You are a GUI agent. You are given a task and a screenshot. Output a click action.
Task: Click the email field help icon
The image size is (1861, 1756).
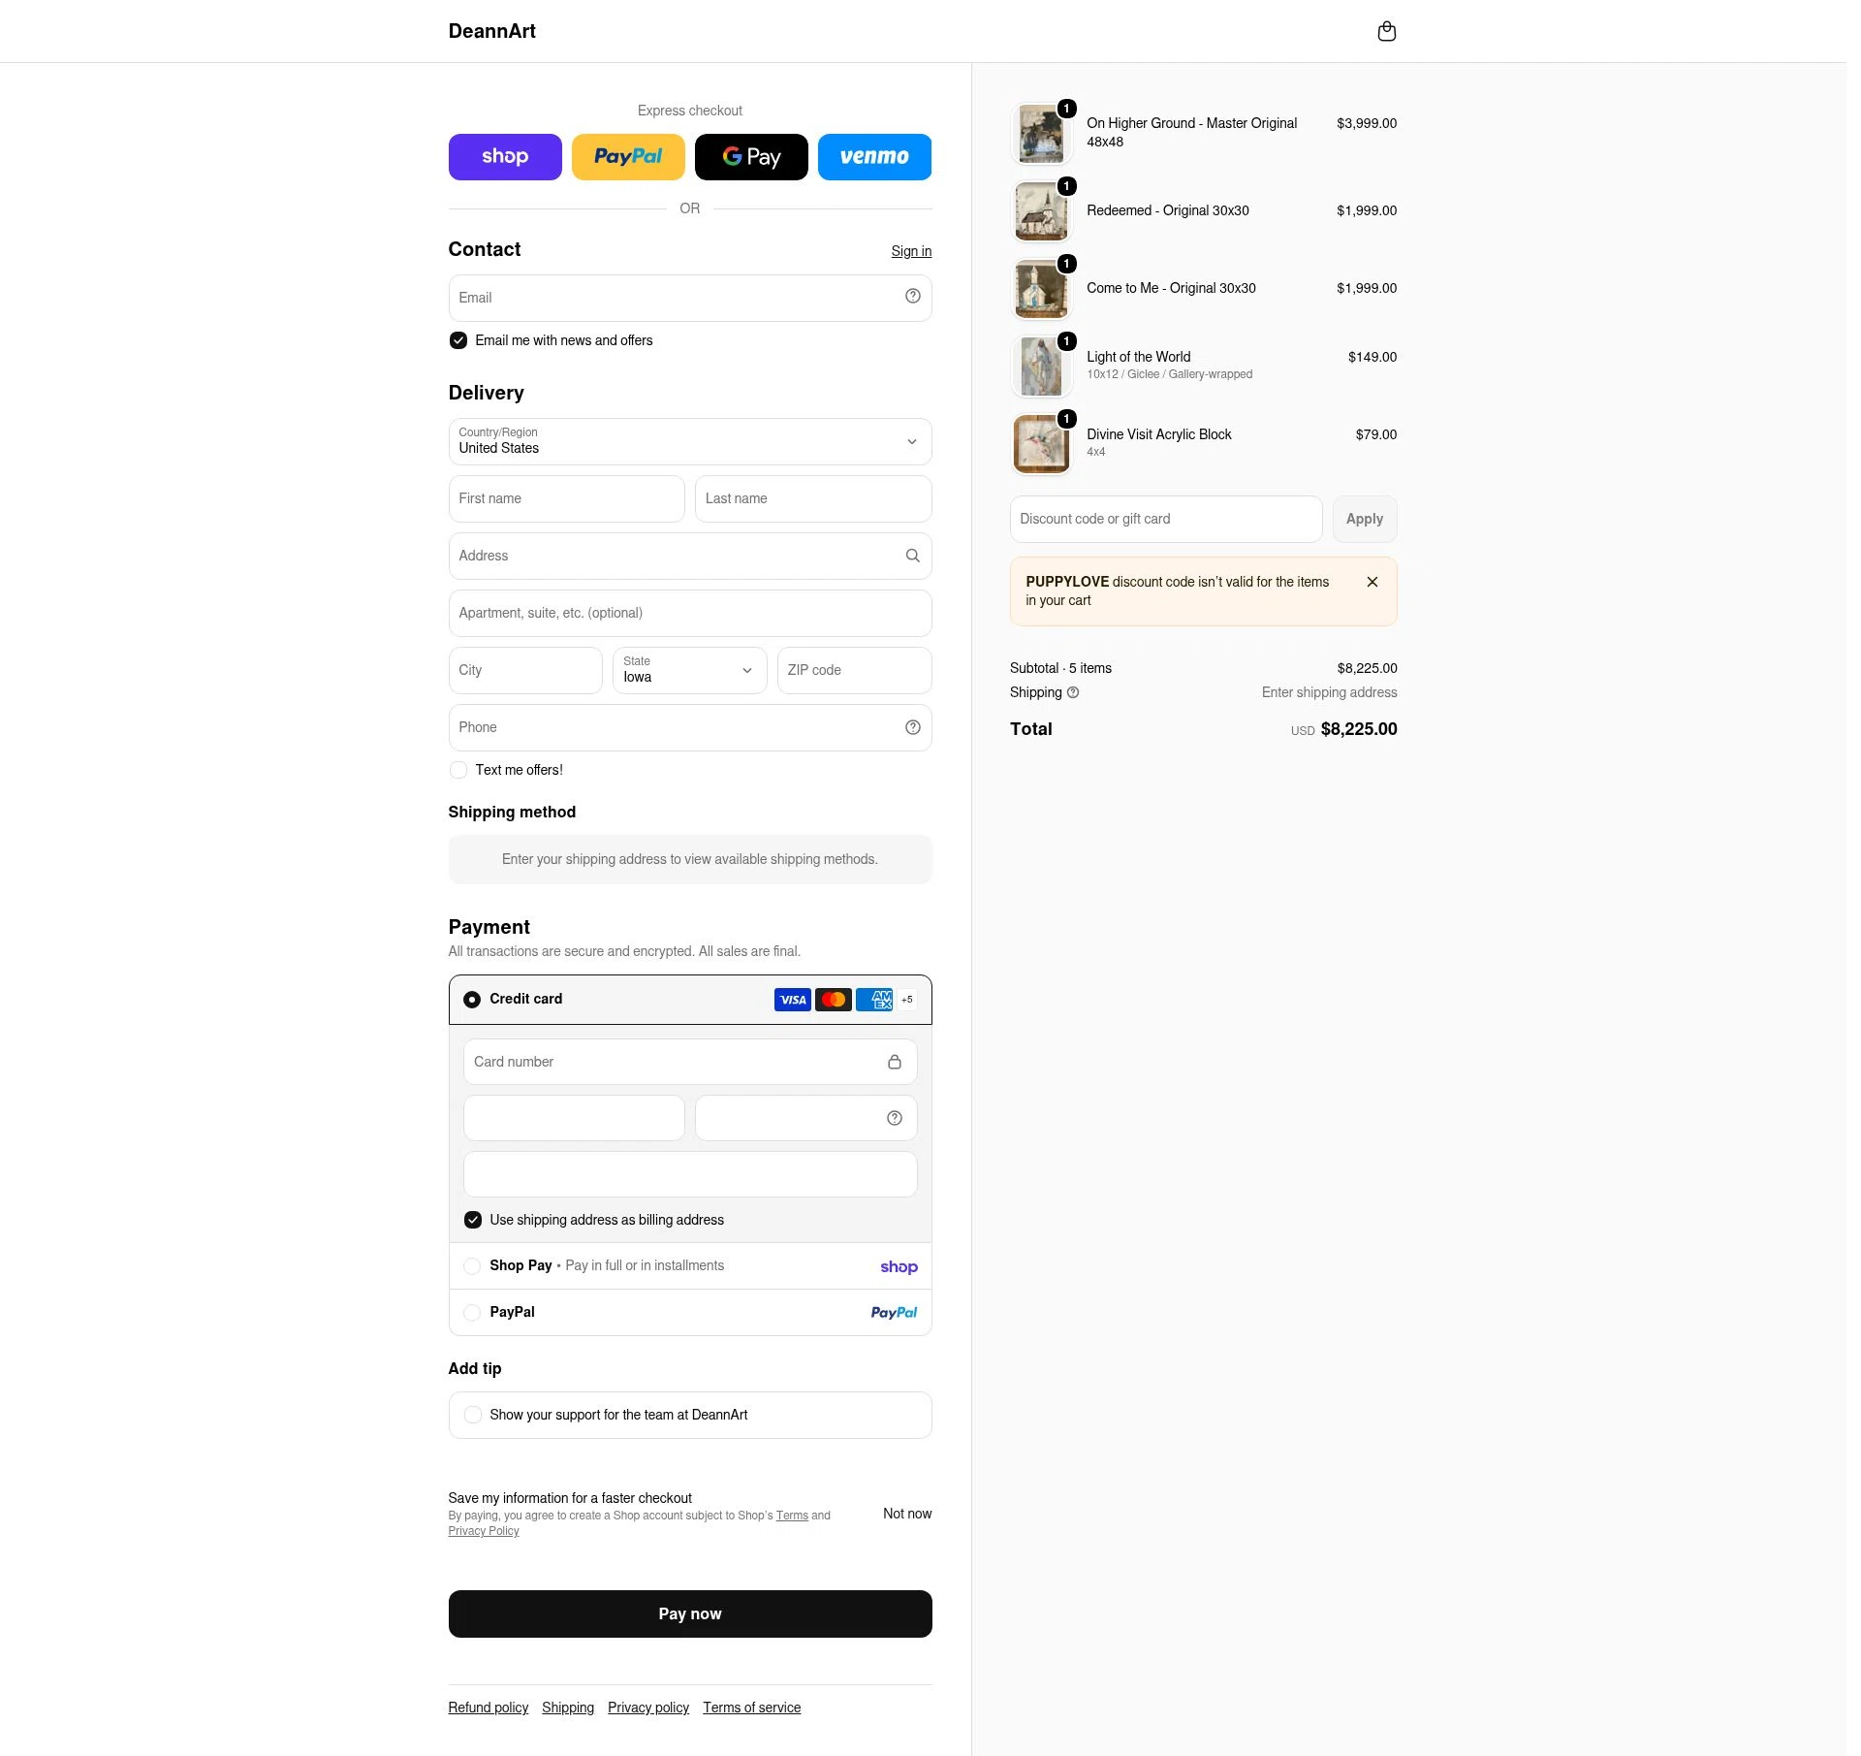[912, 297]
